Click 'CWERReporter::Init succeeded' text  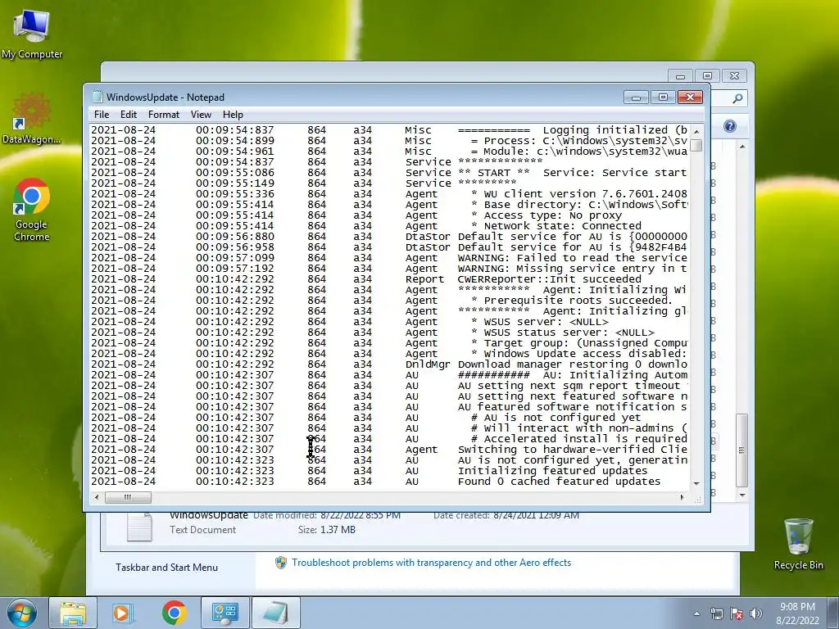(x=549, y=279)
